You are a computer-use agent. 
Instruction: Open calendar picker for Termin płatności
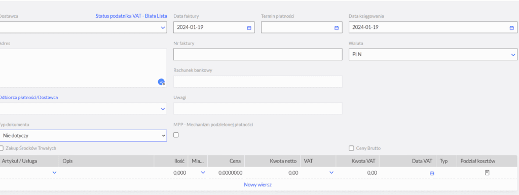coord(337,28)
